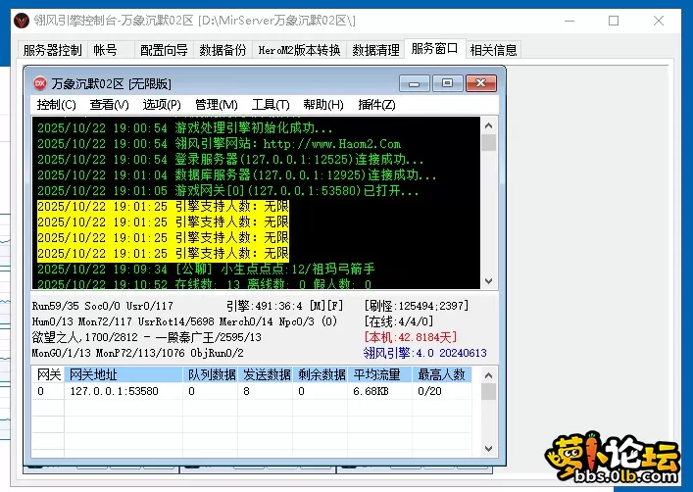Screen dimensions: 693x492
Task: Click the gateway table scrollbar thumb
Action: [488, 392]
